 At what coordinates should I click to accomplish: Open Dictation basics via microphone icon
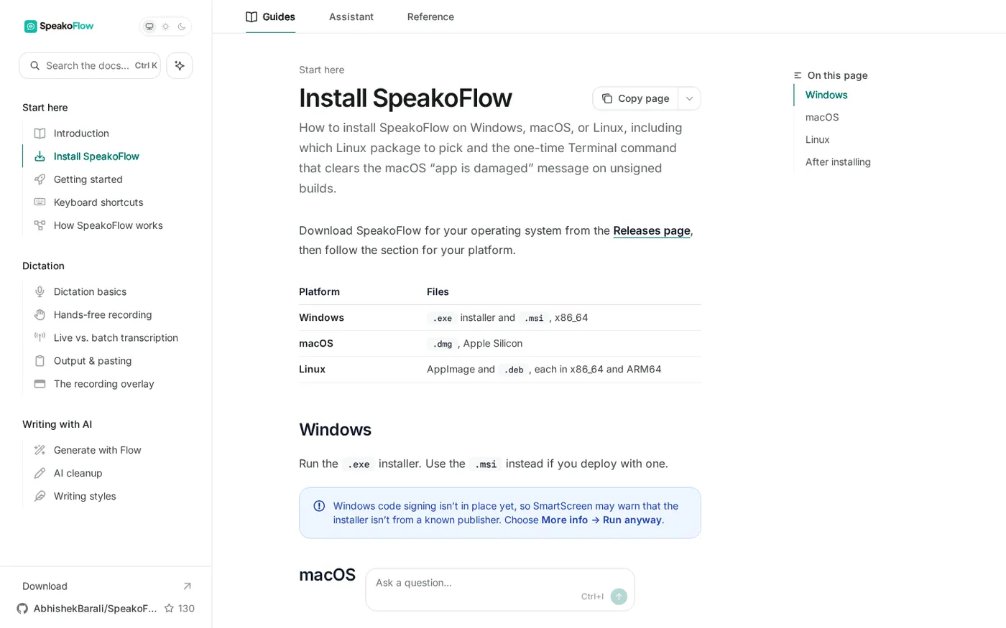pos(40,291)
